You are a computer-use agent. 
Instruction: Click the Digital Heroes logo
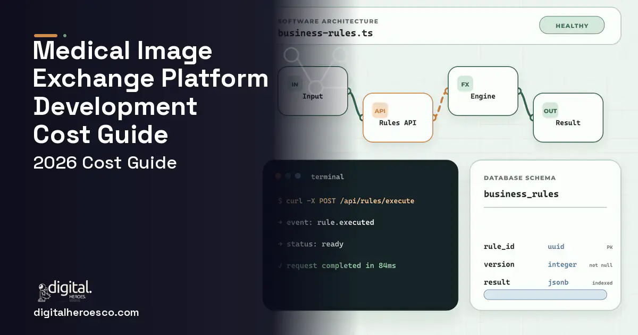(x=65, y=291)
